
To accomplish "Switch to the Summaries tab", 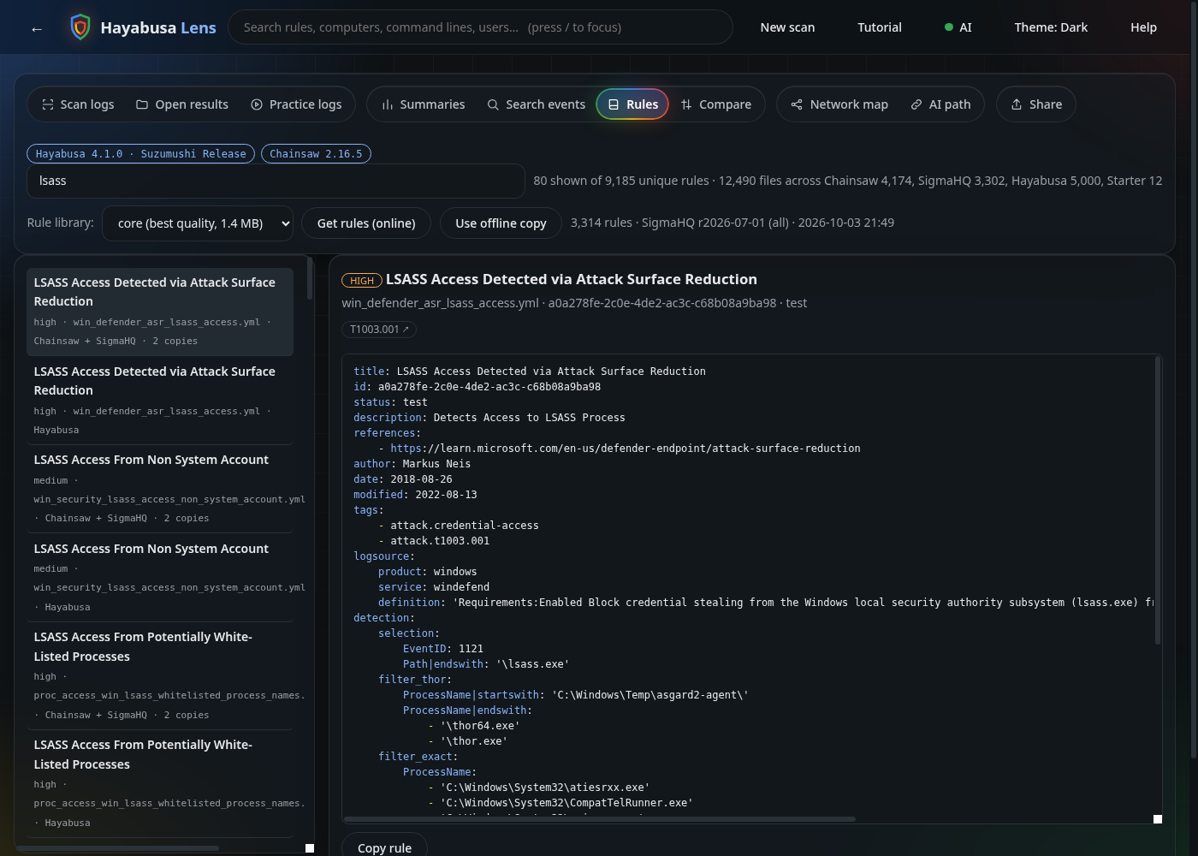I will (x=423, y=104).
